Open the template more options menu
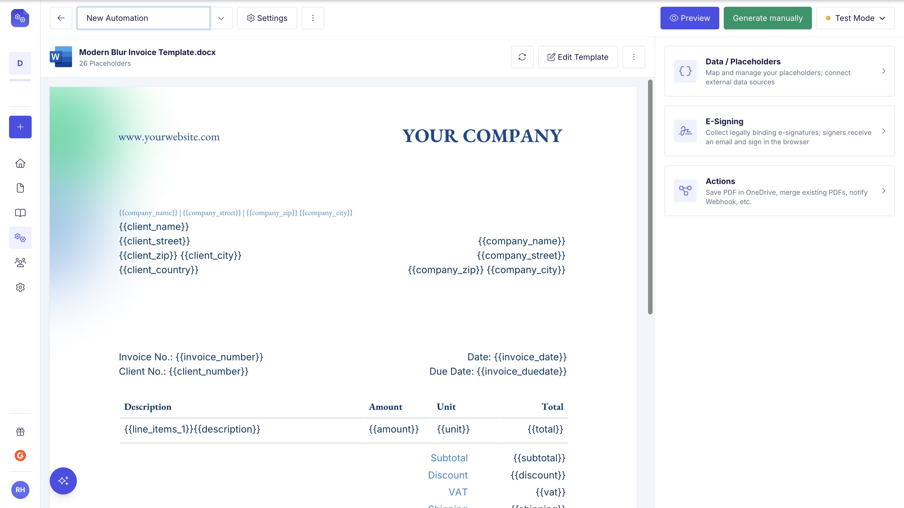Image resolution: width=904 pixels, height=508 pixels. pyautogui.click(x=634, y=57)
